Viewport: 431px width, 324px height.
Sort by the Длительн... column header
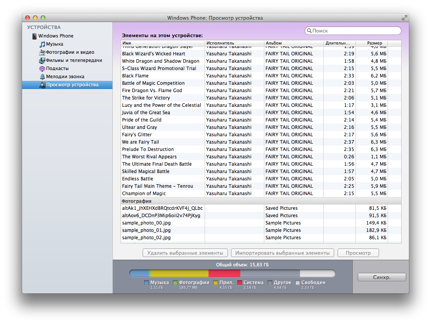point(340,43)
